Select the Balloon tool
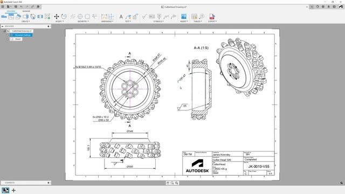Screen dimensions: 345x194 [202, 17]
